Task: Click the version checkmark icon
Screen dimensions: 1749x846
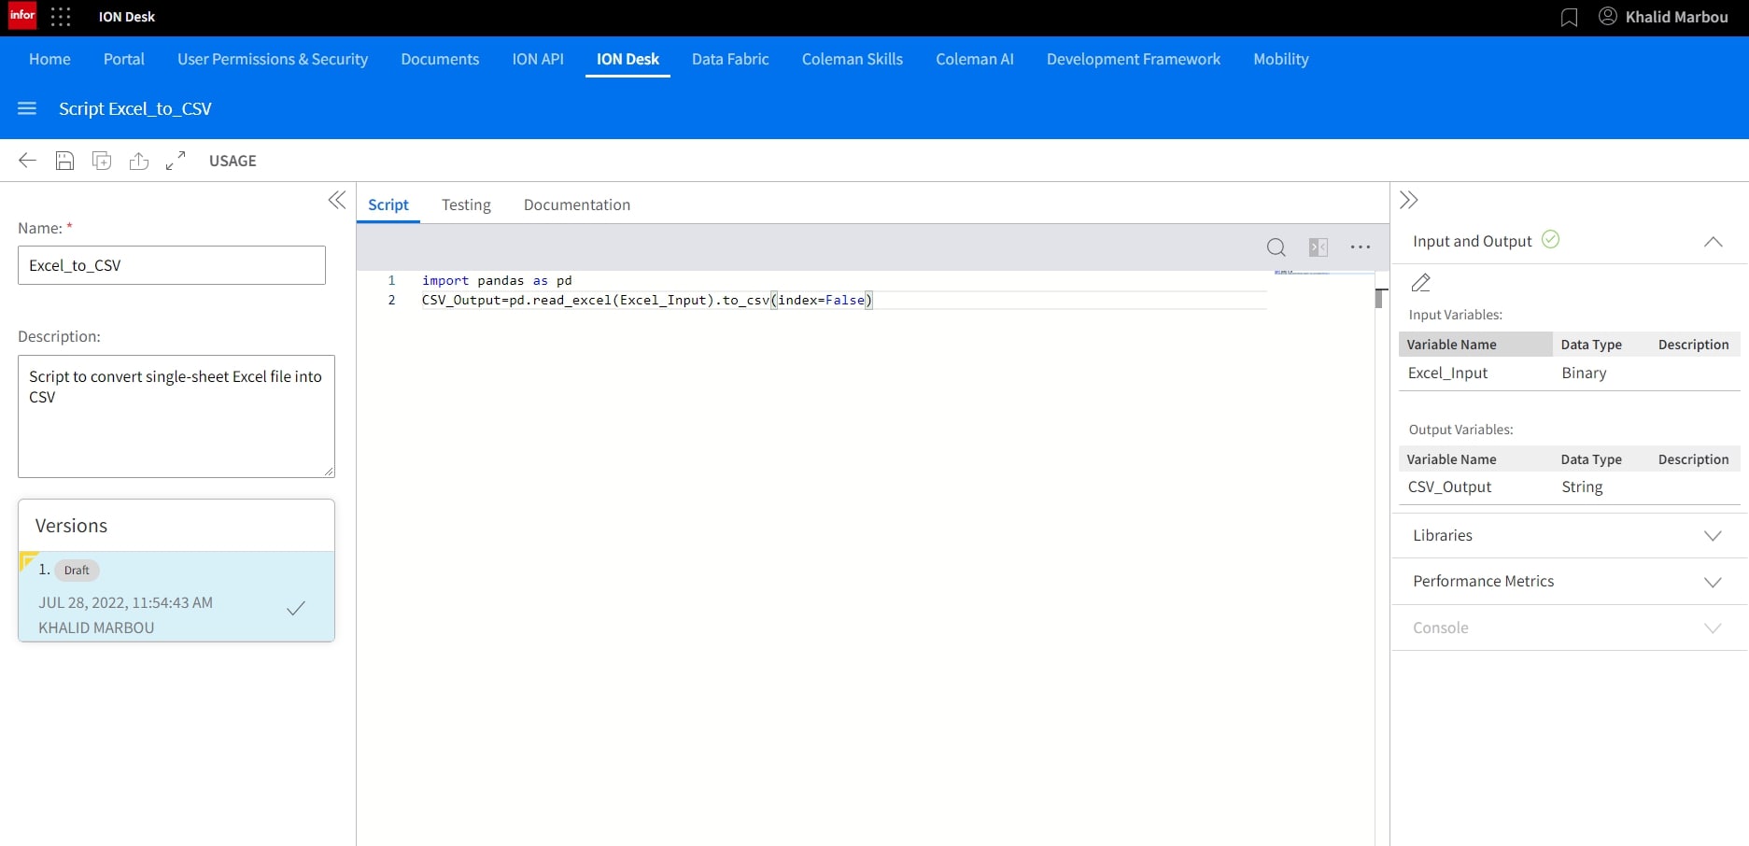Action: (x=296, y=609)
